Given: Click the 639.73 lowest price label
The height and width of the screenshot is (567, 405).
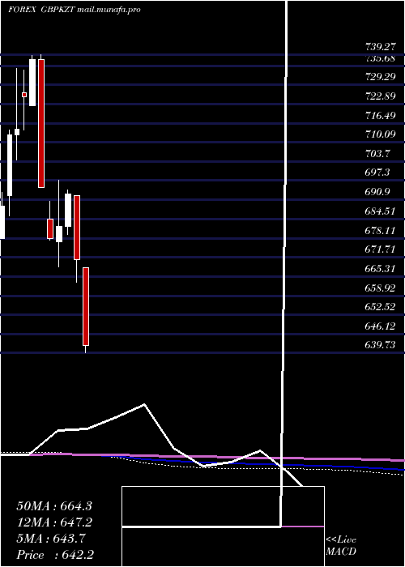Looking at the screenshot, I should click(x=380, y=345).
